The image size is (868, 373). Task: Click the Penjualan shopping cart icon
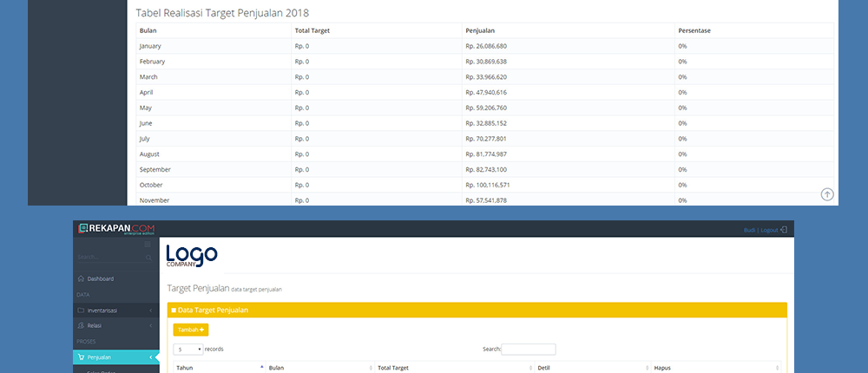pyautogui.click(x=81, y=357)
